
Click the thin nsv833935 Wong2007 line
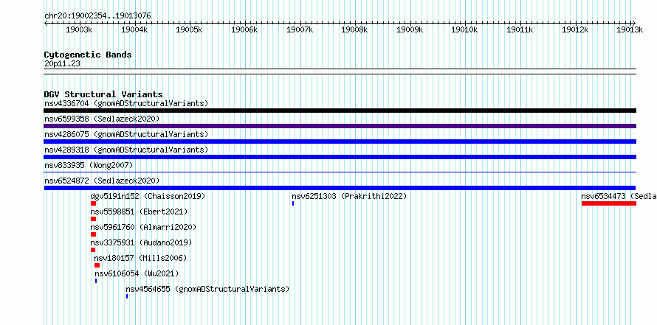[340, 172]
